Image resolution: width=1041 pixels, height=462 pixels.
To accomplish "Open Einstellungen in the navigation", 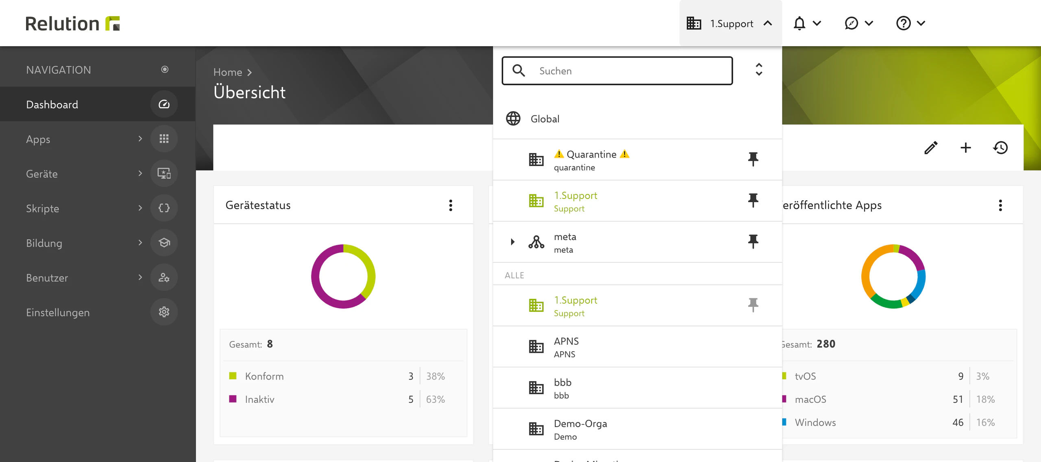I will tap(98, 312).
